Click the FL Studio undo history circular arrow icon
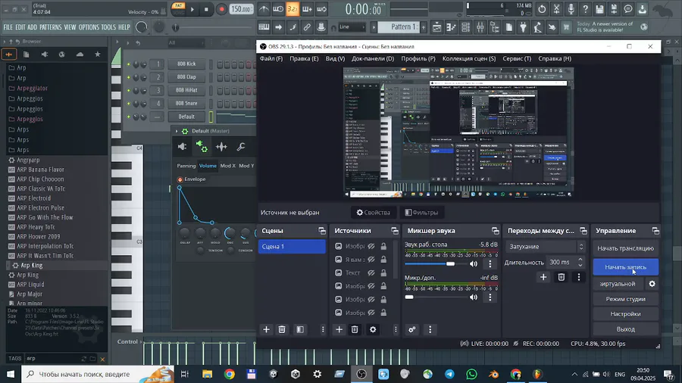The image size is (682, 383). (542, 9)
